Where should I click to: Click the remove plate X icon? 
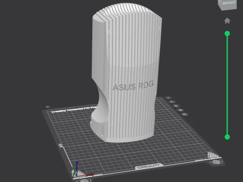(x=168, y=98)
